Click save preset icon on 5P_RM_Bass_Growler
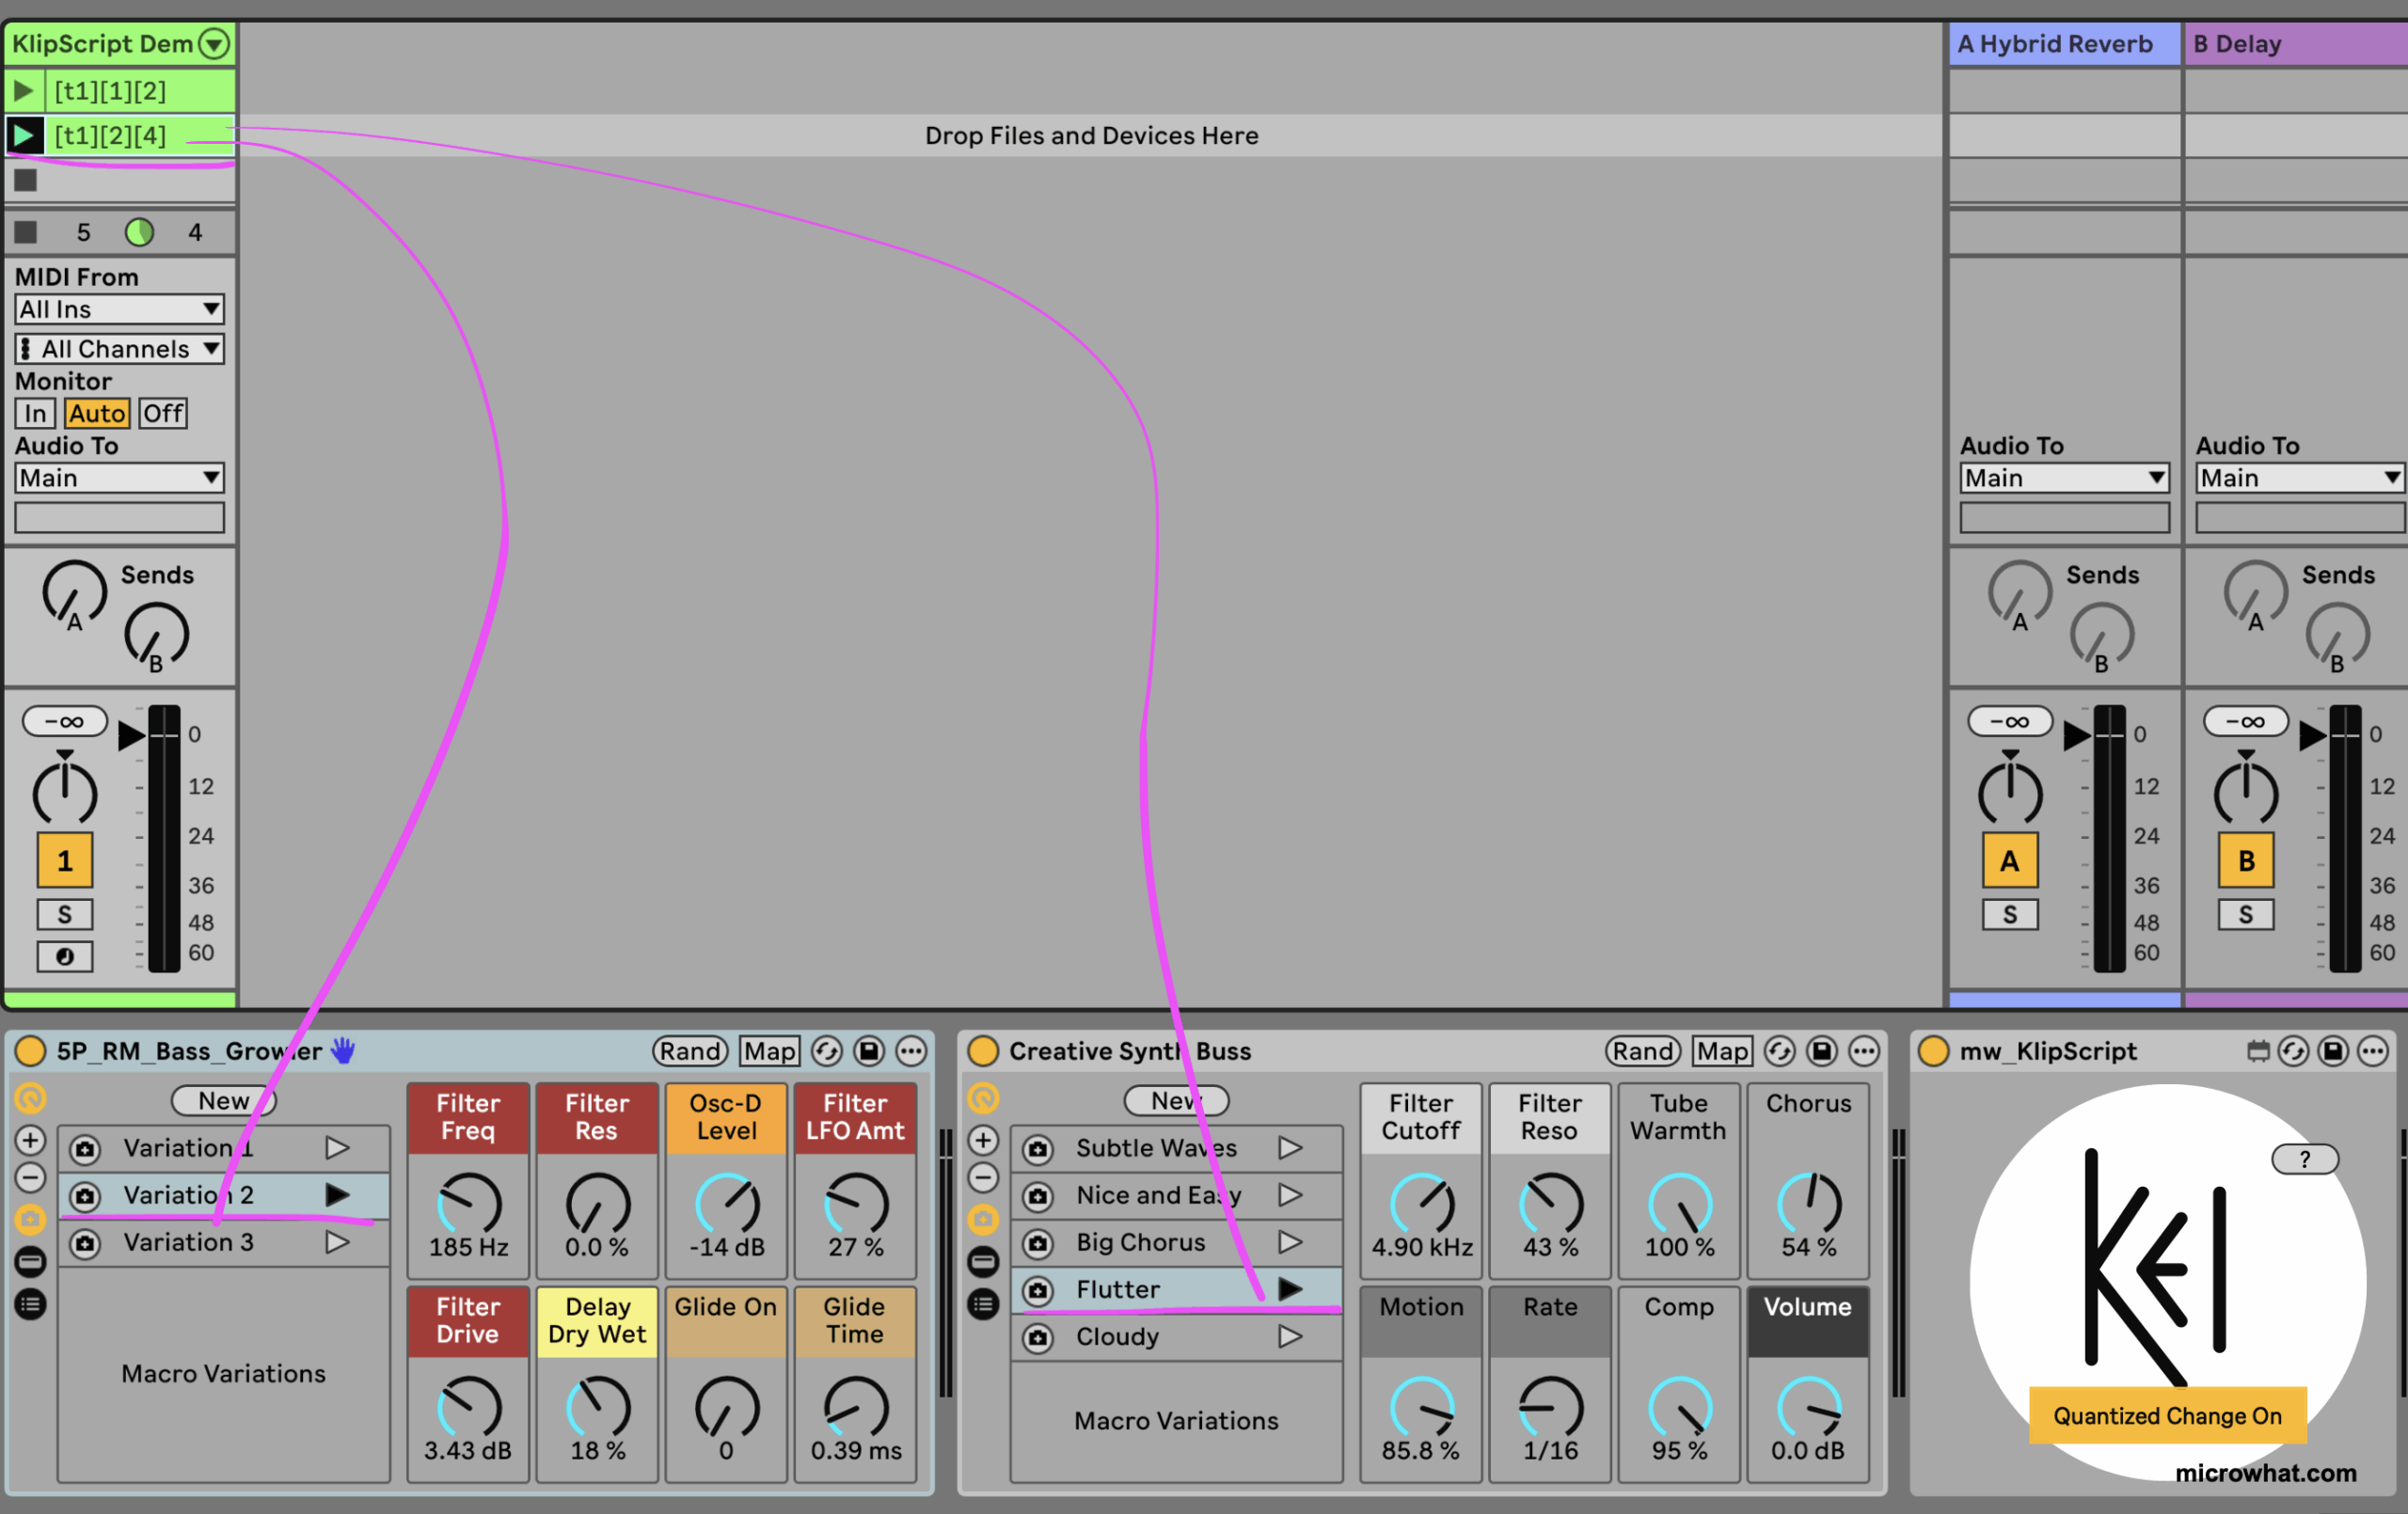 (x=868, y=1051)
